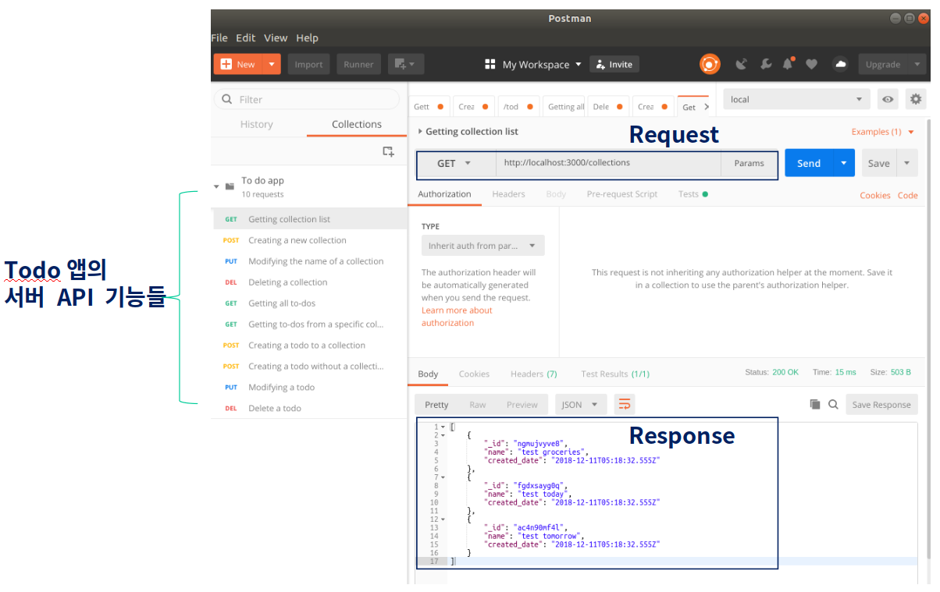Click the cloud account icon

click(x=841, y=64)
